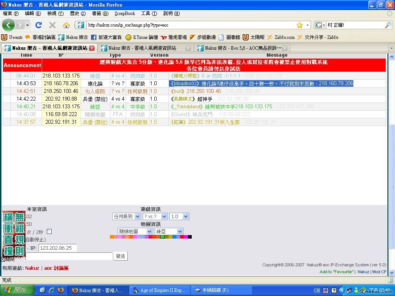Click the Stop loading X icon
The height and width of the screenshot is (296, 395).
pos(52,25)
